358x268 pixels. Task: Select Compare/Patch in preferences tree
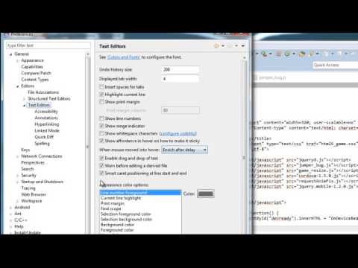coord(36,73)
